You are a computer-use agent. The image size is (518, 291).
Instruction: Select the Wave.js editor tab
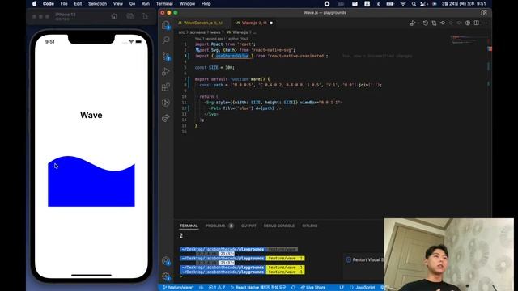click(254, 23)
